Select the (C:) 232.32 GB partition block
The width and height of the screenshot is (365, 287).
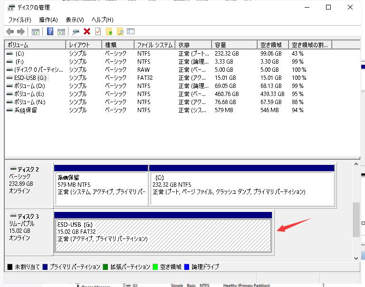(x=241, y=185)
